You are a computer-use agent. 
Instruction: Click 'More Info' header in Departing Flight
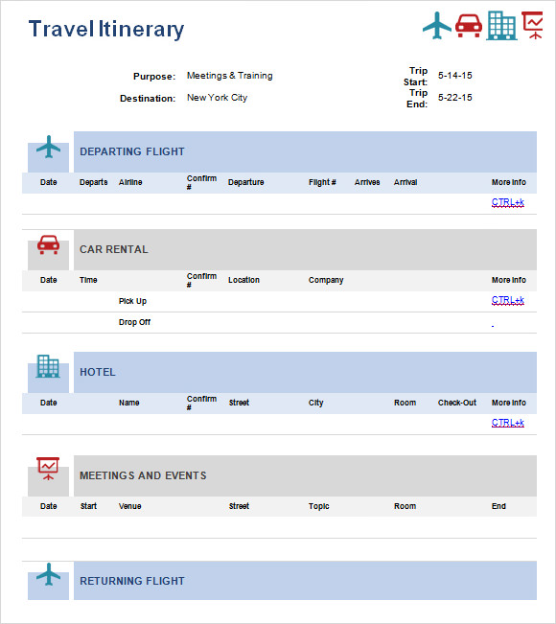tap(509, 182)
